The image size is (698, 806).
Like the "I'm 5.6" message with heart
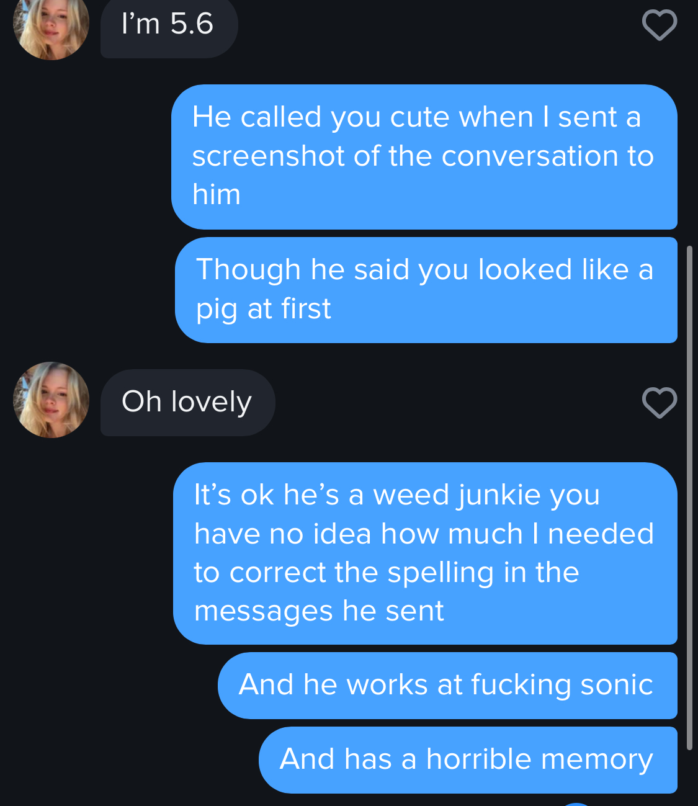pyautogui.click(x=659, y=25)
